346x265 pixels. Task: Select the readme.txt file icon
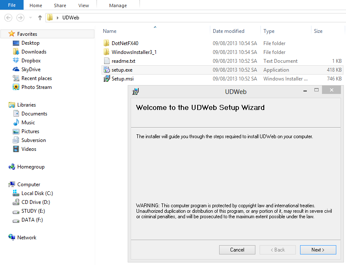[x=107, y=61]
